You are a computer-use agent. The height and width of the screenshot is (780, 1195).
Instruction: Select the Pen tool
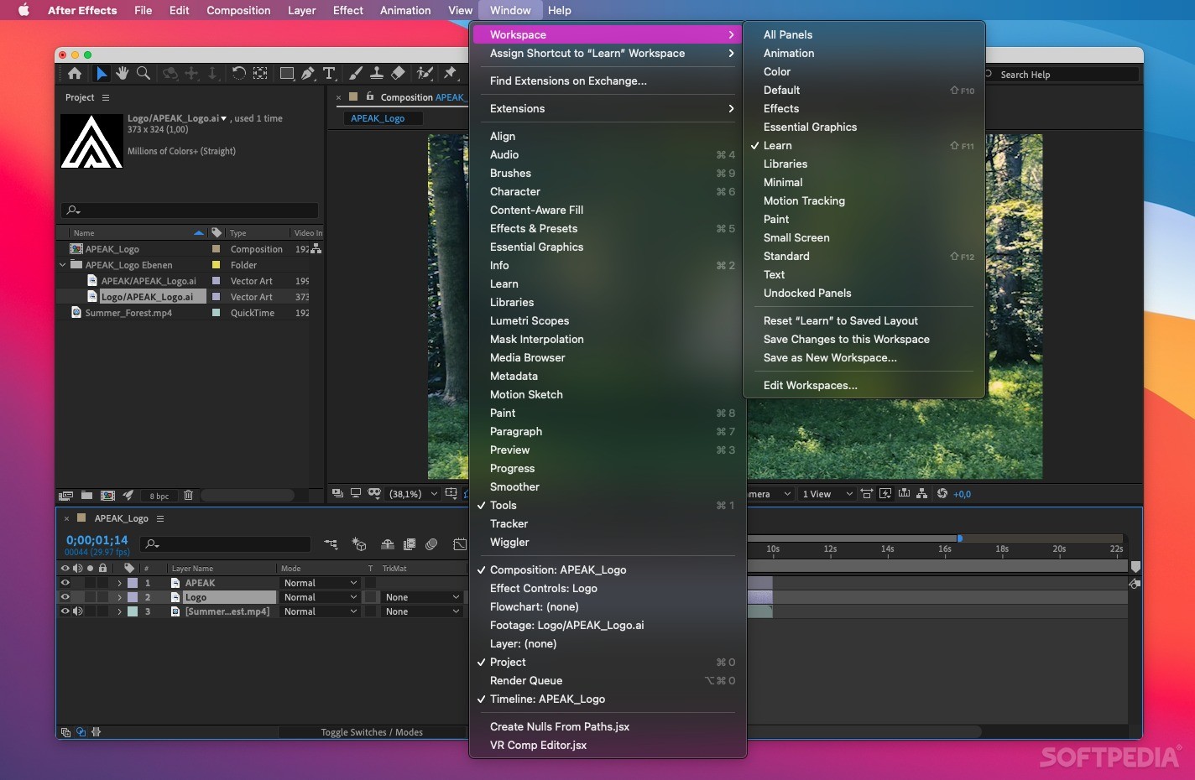click(308, 74)
